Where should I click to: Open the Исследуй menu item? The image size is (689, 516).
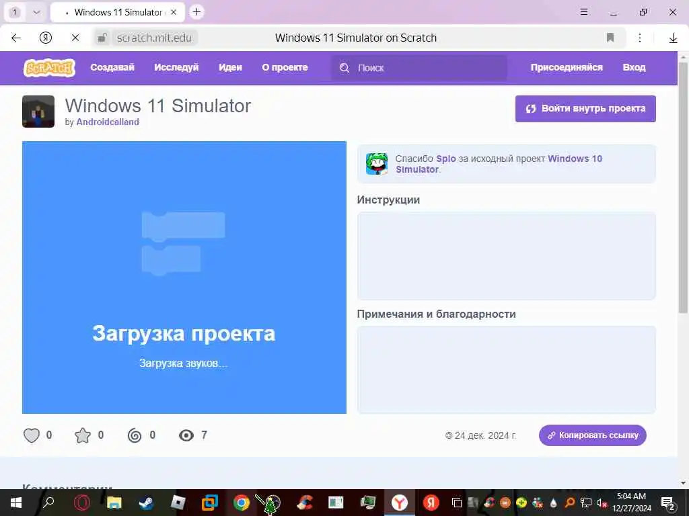pos(176,68)
